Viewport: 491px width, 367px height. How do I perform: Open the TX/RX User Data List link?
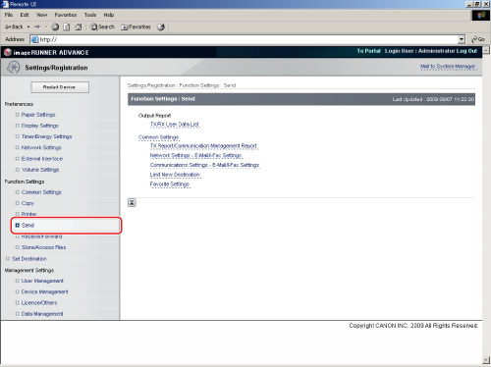click(175, 125)
